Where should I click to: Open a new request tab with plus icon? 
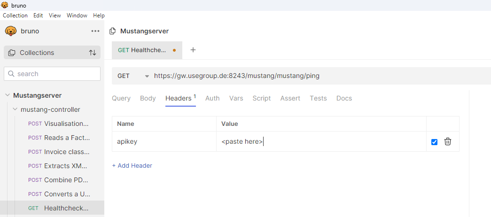193,50
